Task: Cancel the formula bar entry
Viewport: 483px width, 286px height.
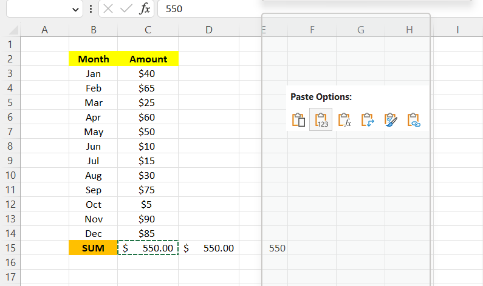Action: click(x=108, y=8)
